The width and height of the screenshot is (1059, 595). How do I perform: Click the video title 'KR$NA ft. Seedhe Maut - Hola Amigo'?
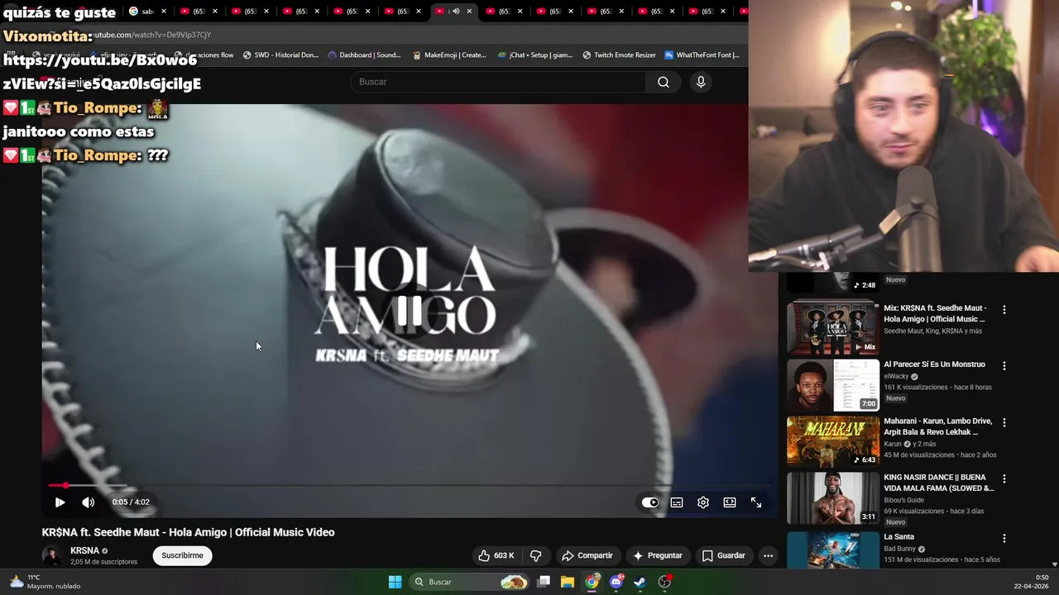188,532
